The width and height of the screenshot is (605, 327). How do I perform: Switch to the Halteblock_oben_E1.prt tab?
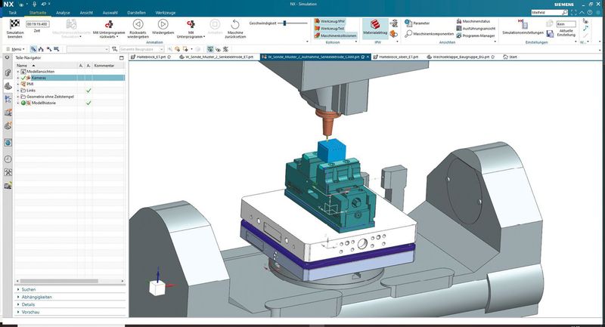pos(396,57)
